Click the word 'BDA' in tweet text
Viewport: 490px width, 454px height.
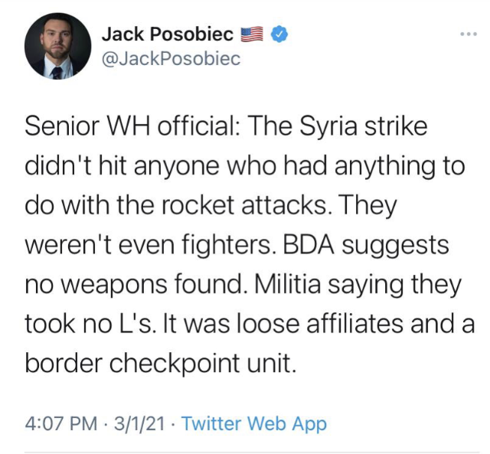click(309, 245)
